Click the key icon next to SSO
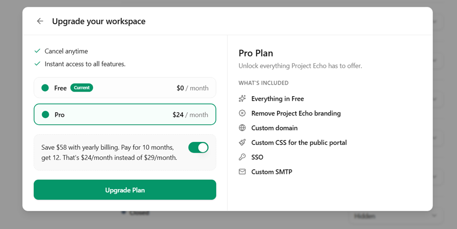The width and height of the screenshot is (457, 229). coord(242,157)
